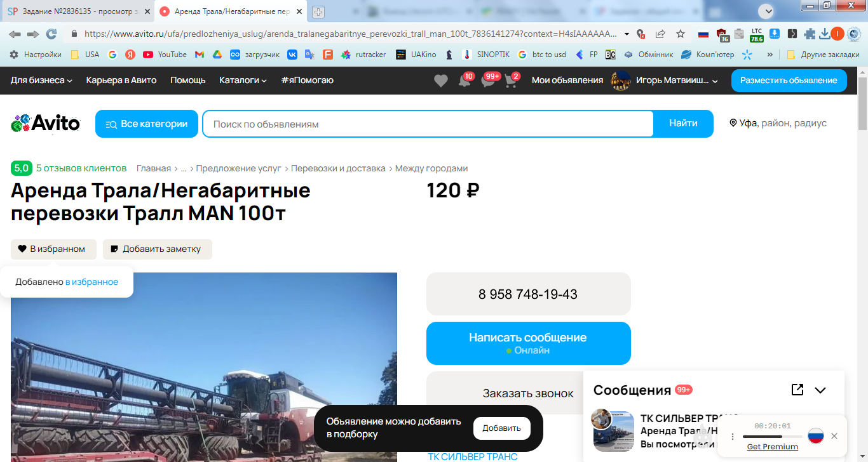The height and width of the screenshot is (462, 868).
Task: Open extensions puzzle icon in toolbar
Action: click(810, 34)
